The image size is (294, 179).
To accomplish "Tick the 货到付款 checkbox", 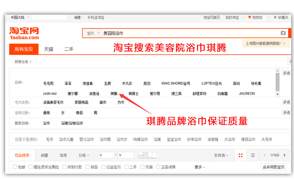I will [65, 167].
